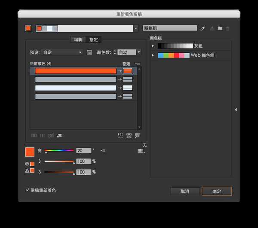
Task: Click the S value field showing 100
Action: (83, 161)
